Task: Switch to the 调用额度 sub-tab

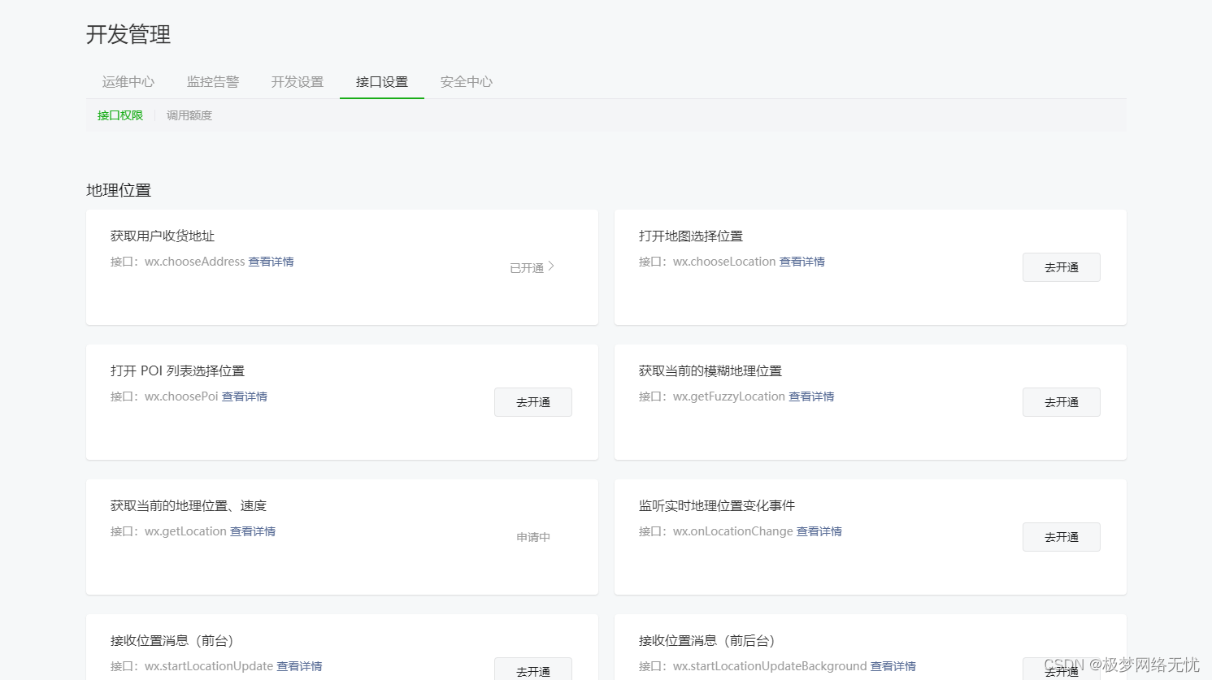Action: [x=189, y=115]
